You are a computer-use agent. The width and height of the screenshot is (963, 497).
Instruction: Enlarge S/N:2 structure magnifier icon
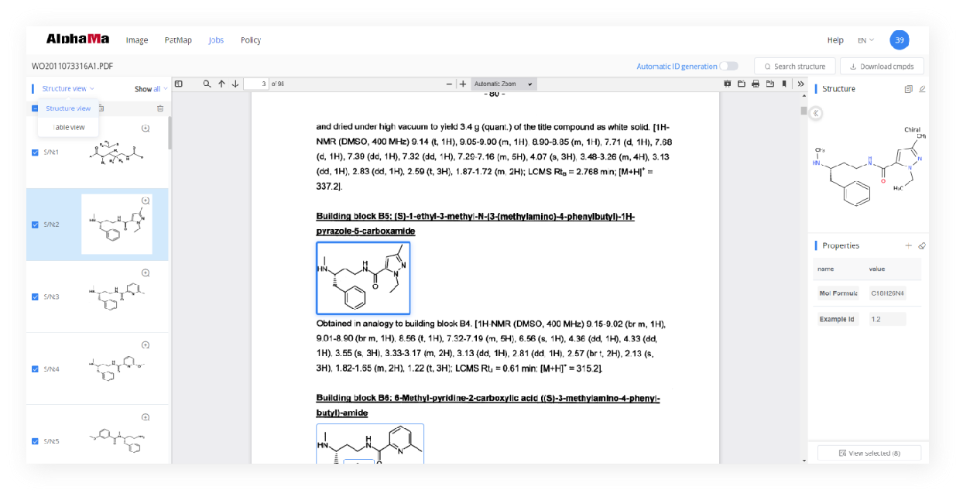[146, 201]
